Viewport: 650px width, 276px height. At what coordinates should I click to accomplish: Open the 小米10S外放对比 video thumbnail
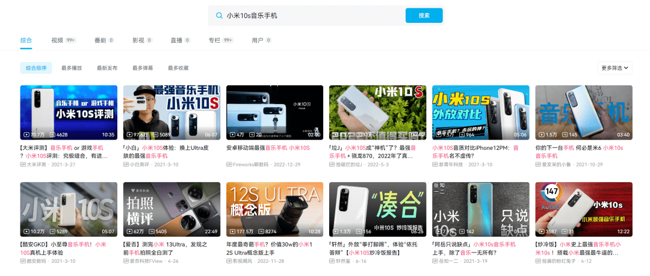click(x=480, y=112)
